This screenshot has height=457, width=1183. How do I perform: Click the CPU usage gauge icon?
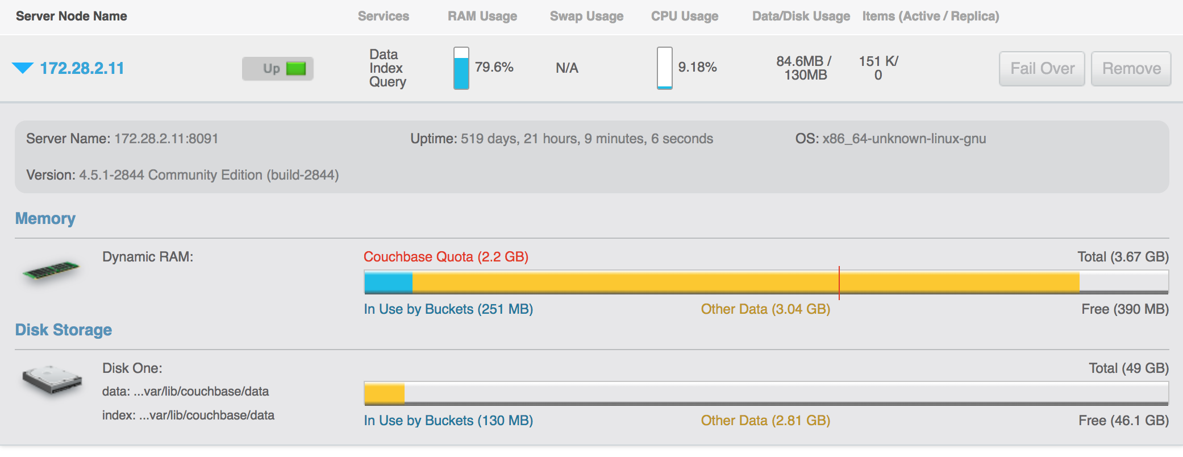coord(665,68)
